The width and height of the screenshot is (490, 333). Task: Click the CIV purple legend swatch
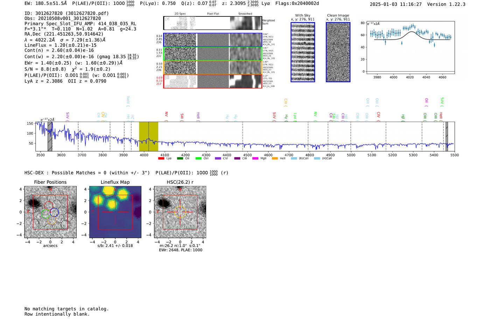point(218,159)
